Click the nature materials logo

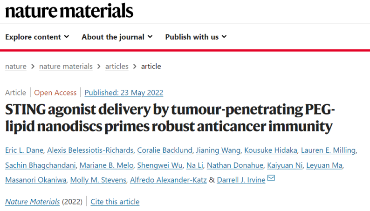point(69,11)
